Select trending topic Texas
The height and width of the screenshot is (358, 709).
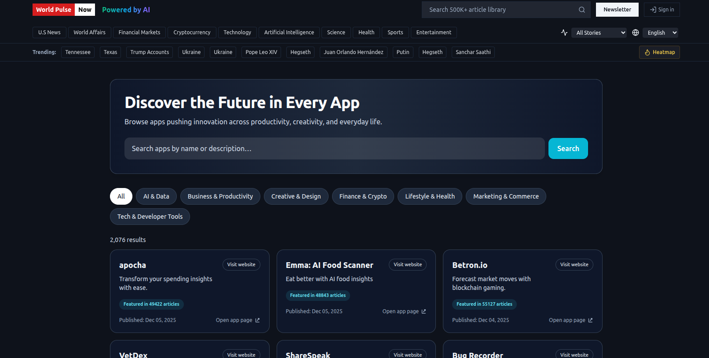click(110, 52)
